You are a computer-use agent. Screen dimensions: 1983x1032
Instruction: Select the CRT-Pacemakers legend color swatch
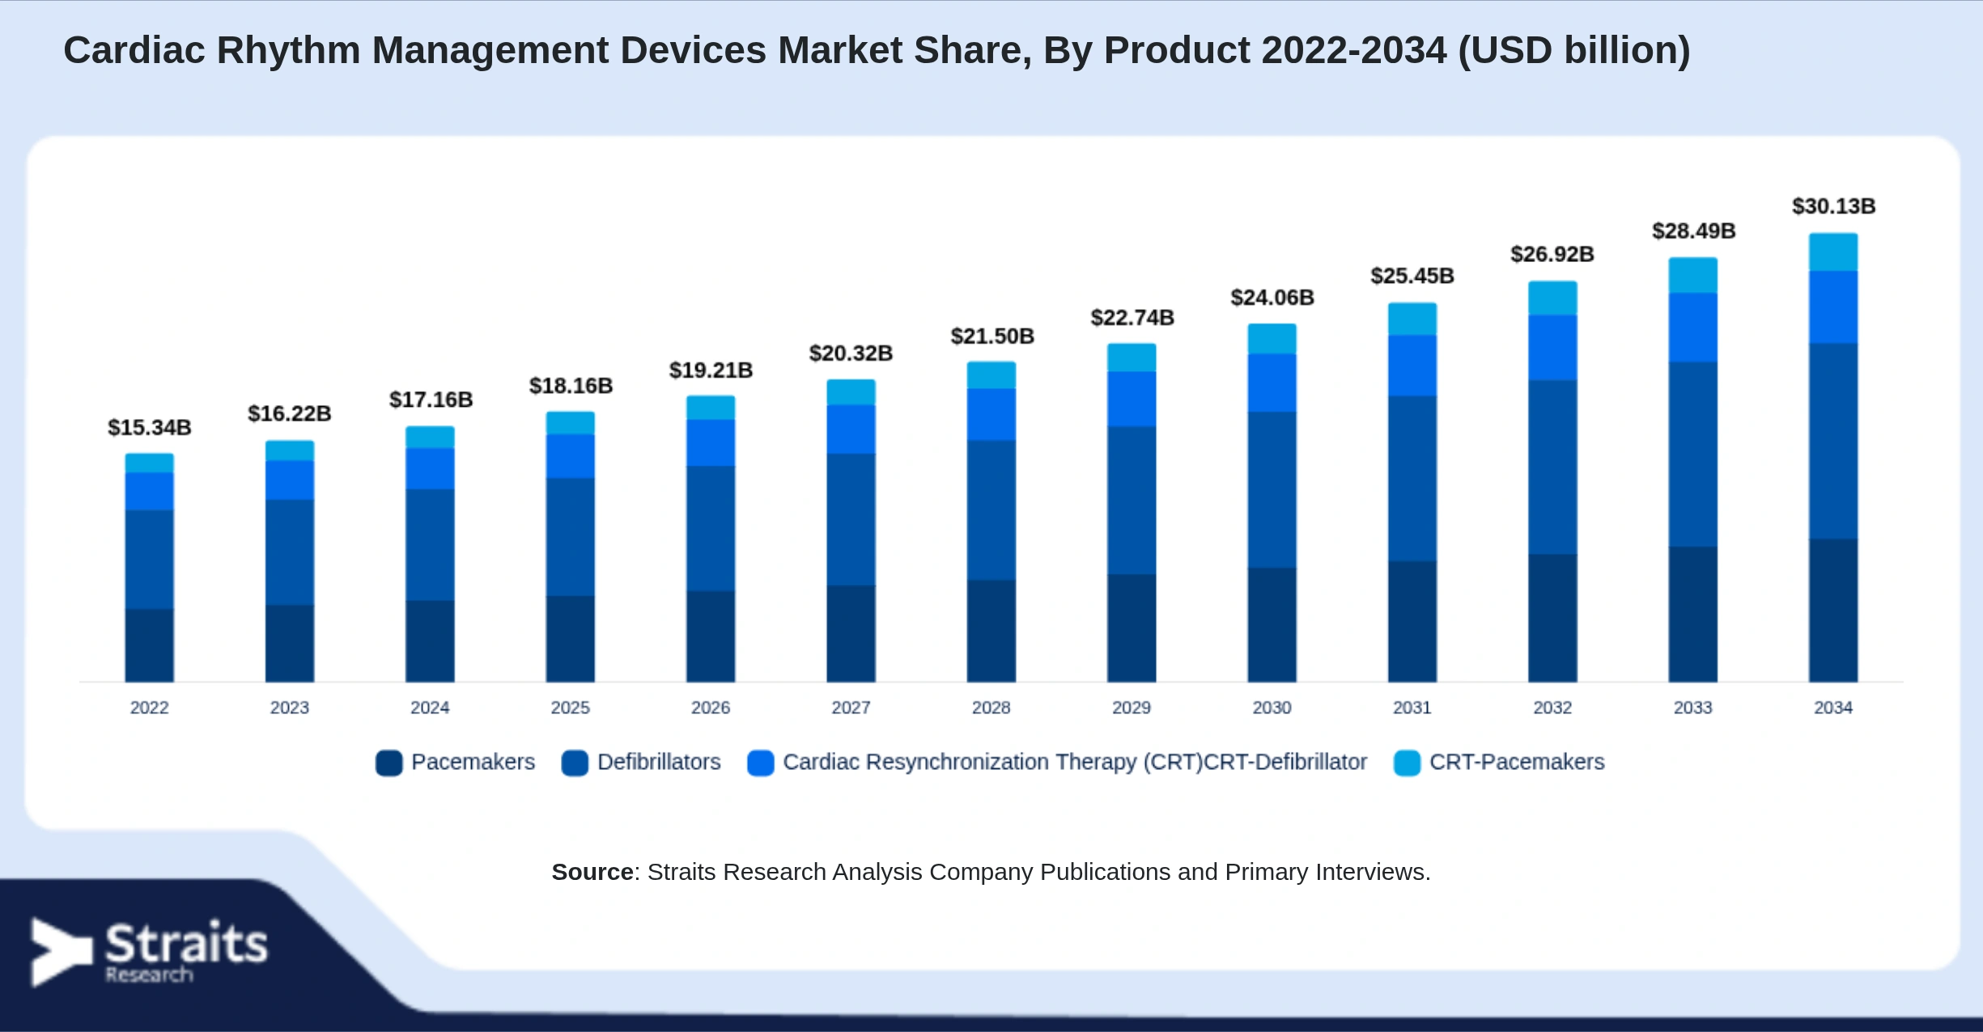point(1408,763)
